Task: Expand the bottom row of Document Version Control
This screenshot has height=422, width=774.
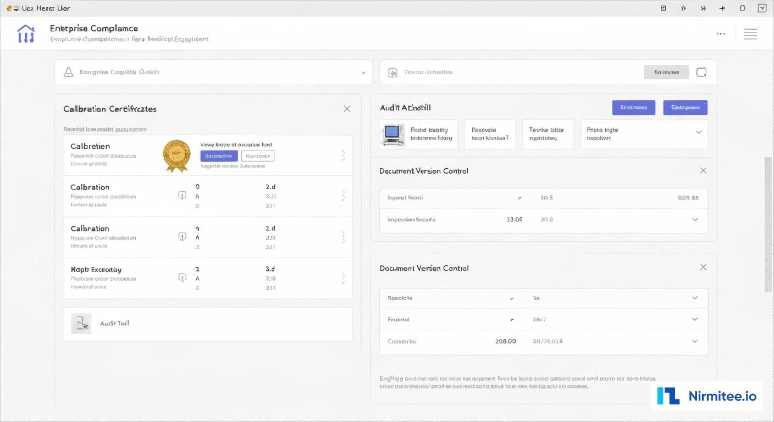Action: pyautogui.click(x=694, y=341)
